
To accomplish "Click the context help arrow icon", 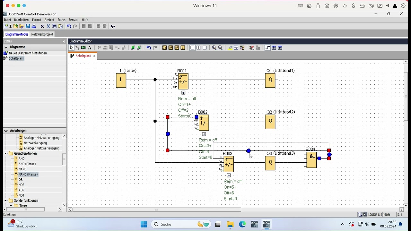I will [113, 26].
